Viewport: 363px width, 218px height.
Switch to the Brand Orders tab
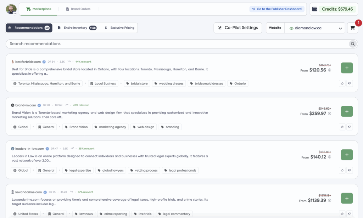click(x=78, y=9)
